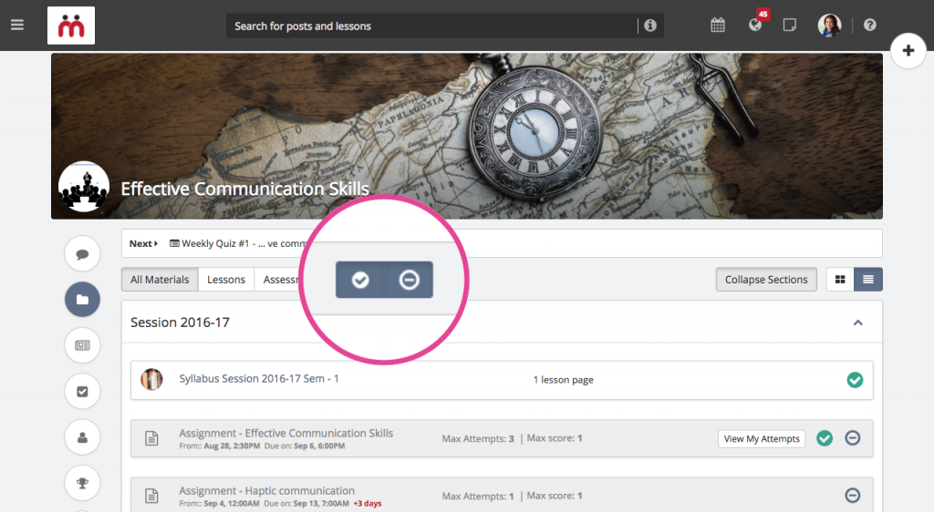Open the sticky note icon in header
Image resolution: width=934 pixels, height=512 pixels.
point(790,25)
